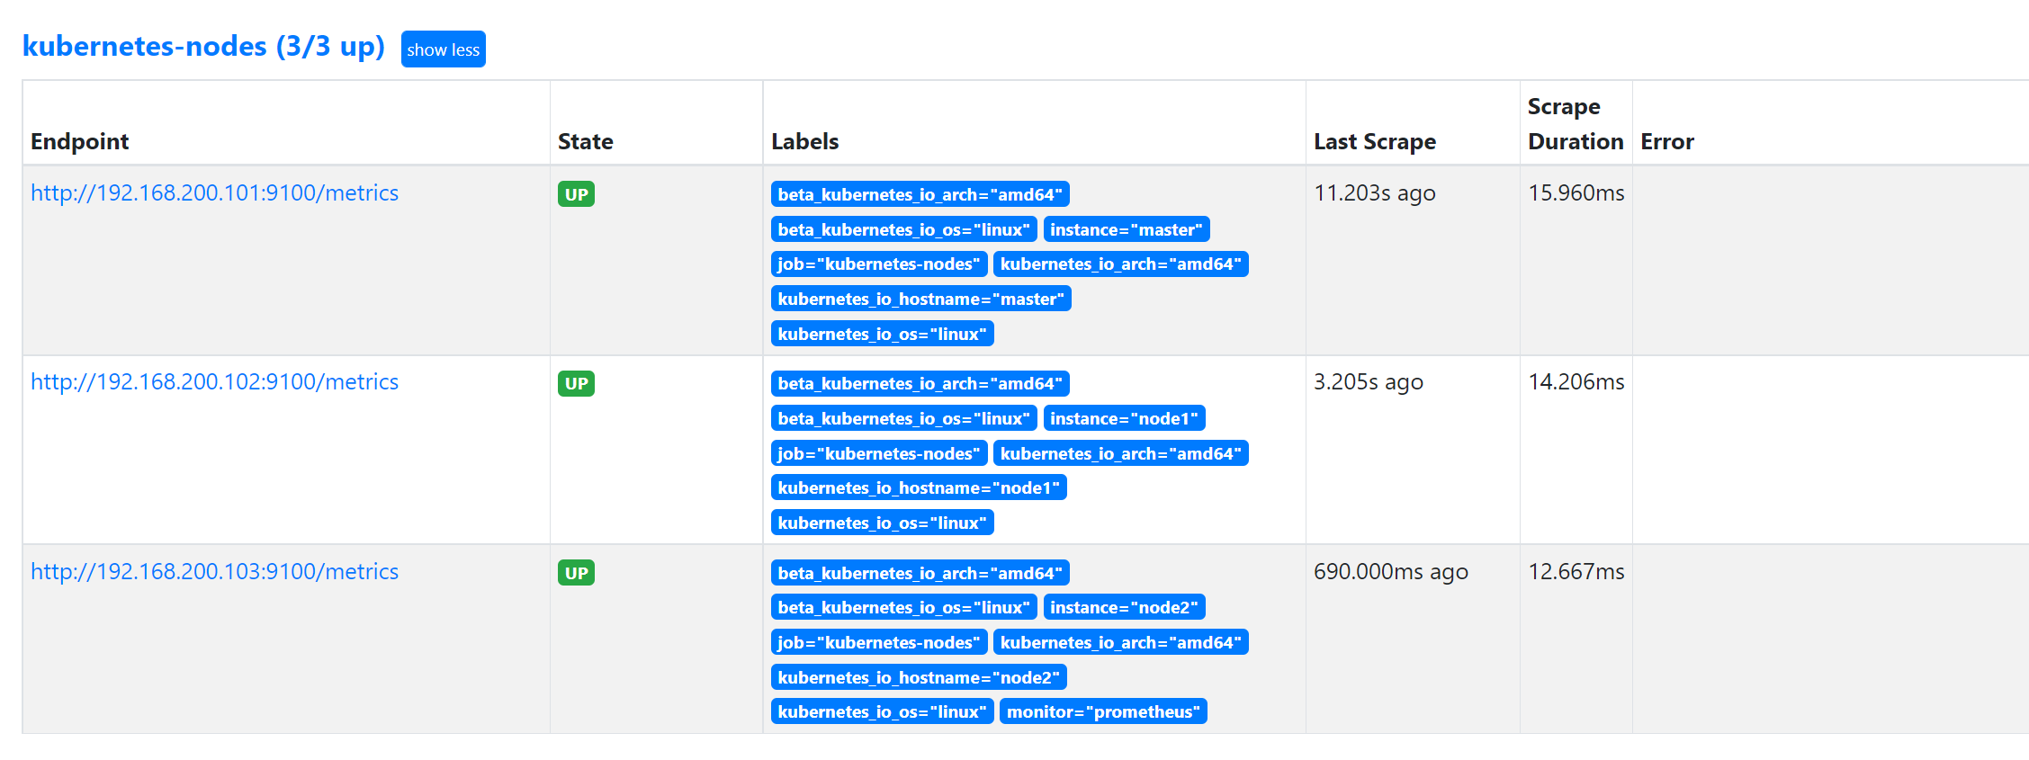Click kubernetes_io_arch="amd64" label in node1 row

coord(1120,453)
